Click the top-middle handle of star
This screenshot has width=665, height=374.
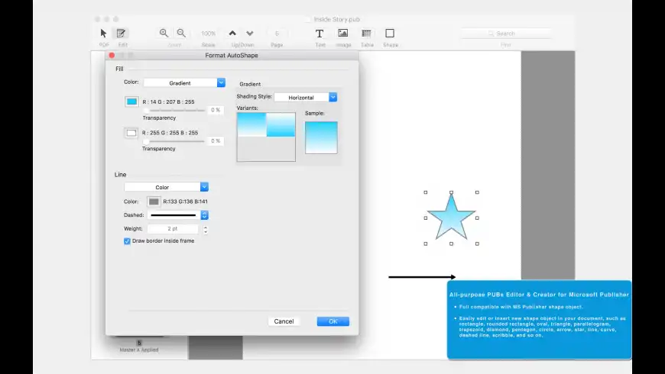(451, 192)
